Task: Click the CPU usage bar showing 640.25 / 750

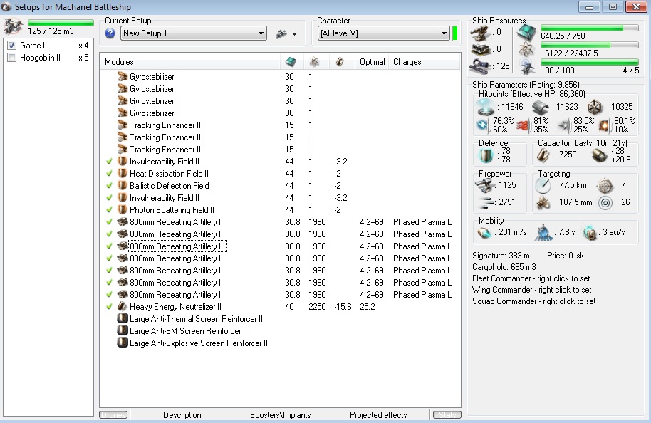Action: click(580, 28)
